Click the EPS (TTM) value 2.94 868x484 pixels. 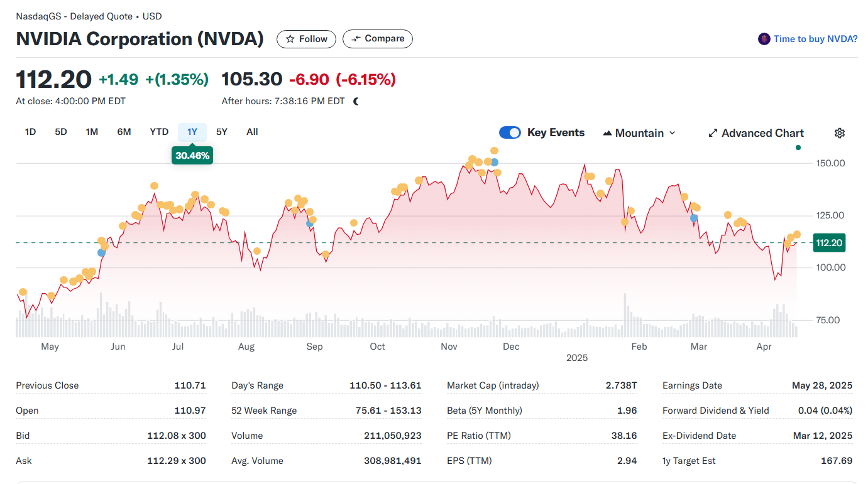pyautogui.click(x=627, y=461)
